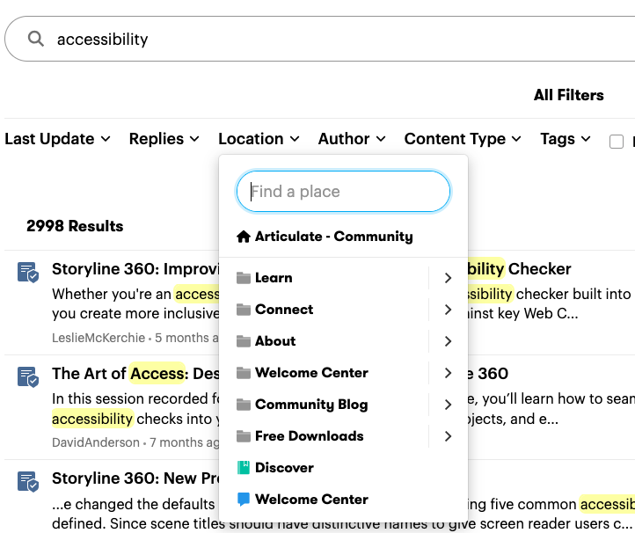Click the home icon beside Articulate - Community
The height and width of the screenshot is (533, 635).
coord(244,236)
